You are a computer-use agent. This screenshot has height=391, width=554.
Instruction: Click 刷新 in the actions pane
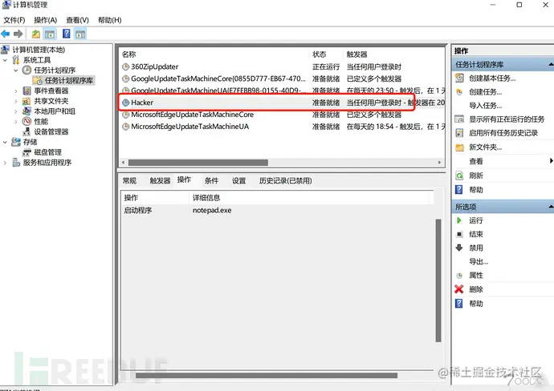(476, 175)
